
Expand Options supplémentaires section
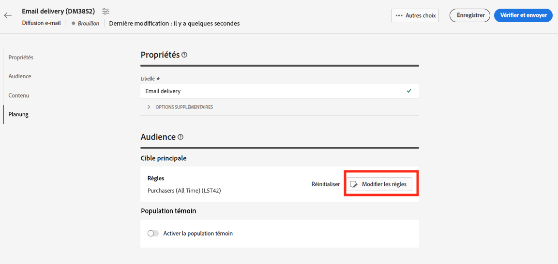(x=149, y=107)
